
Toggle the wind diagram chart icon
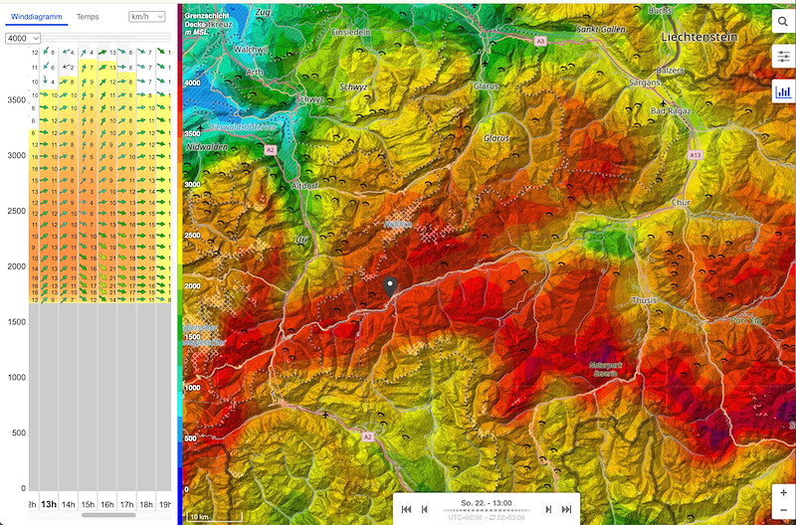coord(783,90)
